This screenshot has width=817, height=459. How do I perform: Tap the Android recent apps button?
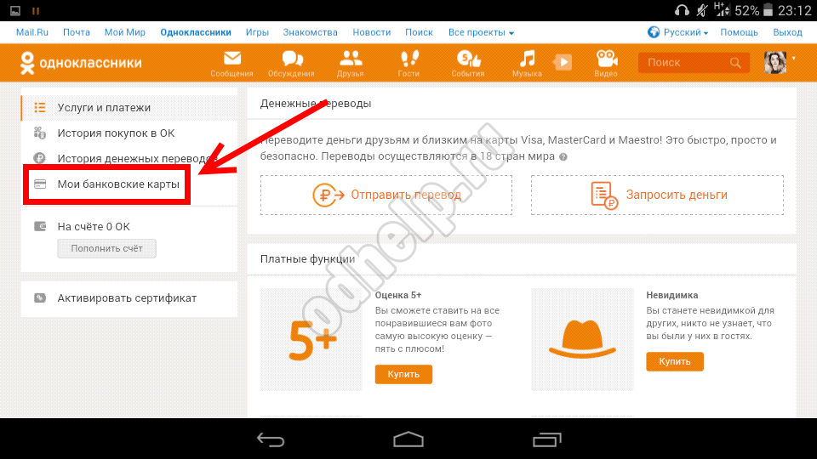click(547, 439)
